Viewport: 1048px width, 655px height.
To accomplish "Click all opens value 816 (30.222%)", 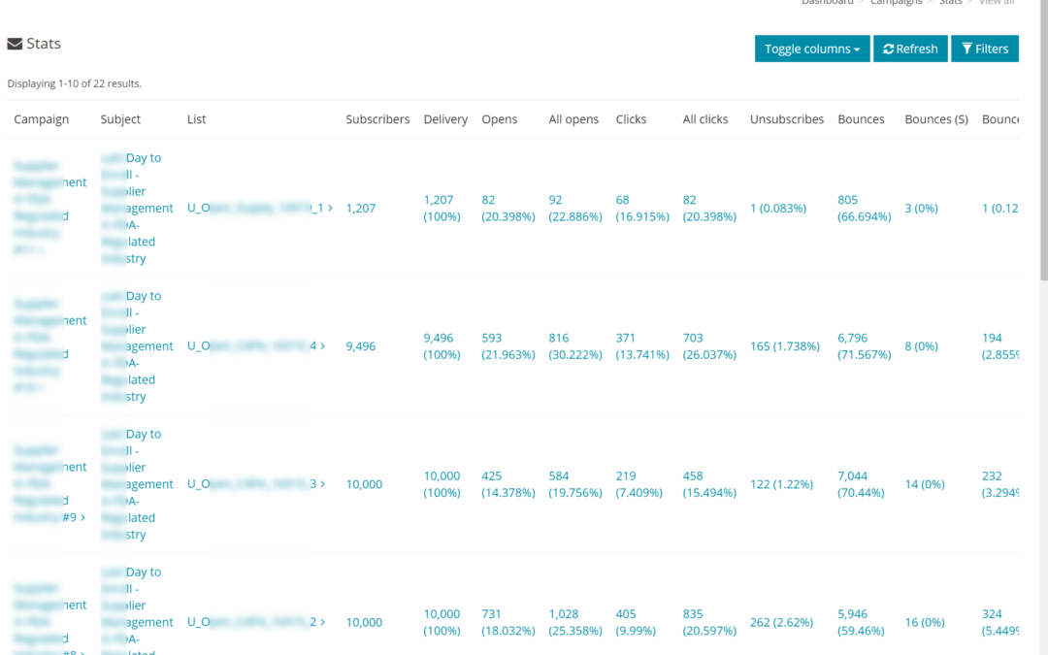I will click(x=575, y=346).
